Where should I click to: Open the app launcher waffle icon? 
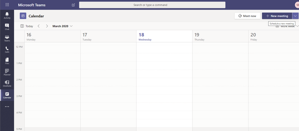point(7,5)
